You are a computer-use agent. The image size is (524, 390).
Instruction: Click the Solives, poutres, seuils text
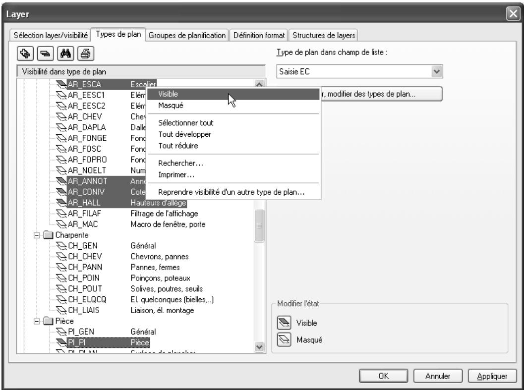click(167, 289)
